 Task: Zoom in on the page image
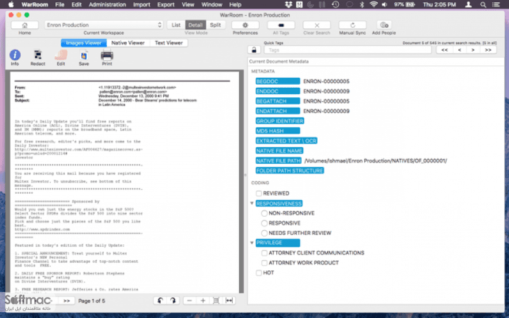pyautogui.click(x=203, y=301)
